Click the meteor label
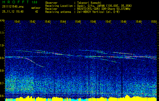The width and height of the screenshot is (159, 101). (36, 8)
